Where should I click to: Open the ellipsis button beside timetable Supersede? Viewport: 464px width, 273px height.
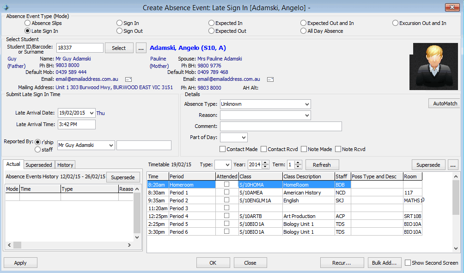point(453,165)
